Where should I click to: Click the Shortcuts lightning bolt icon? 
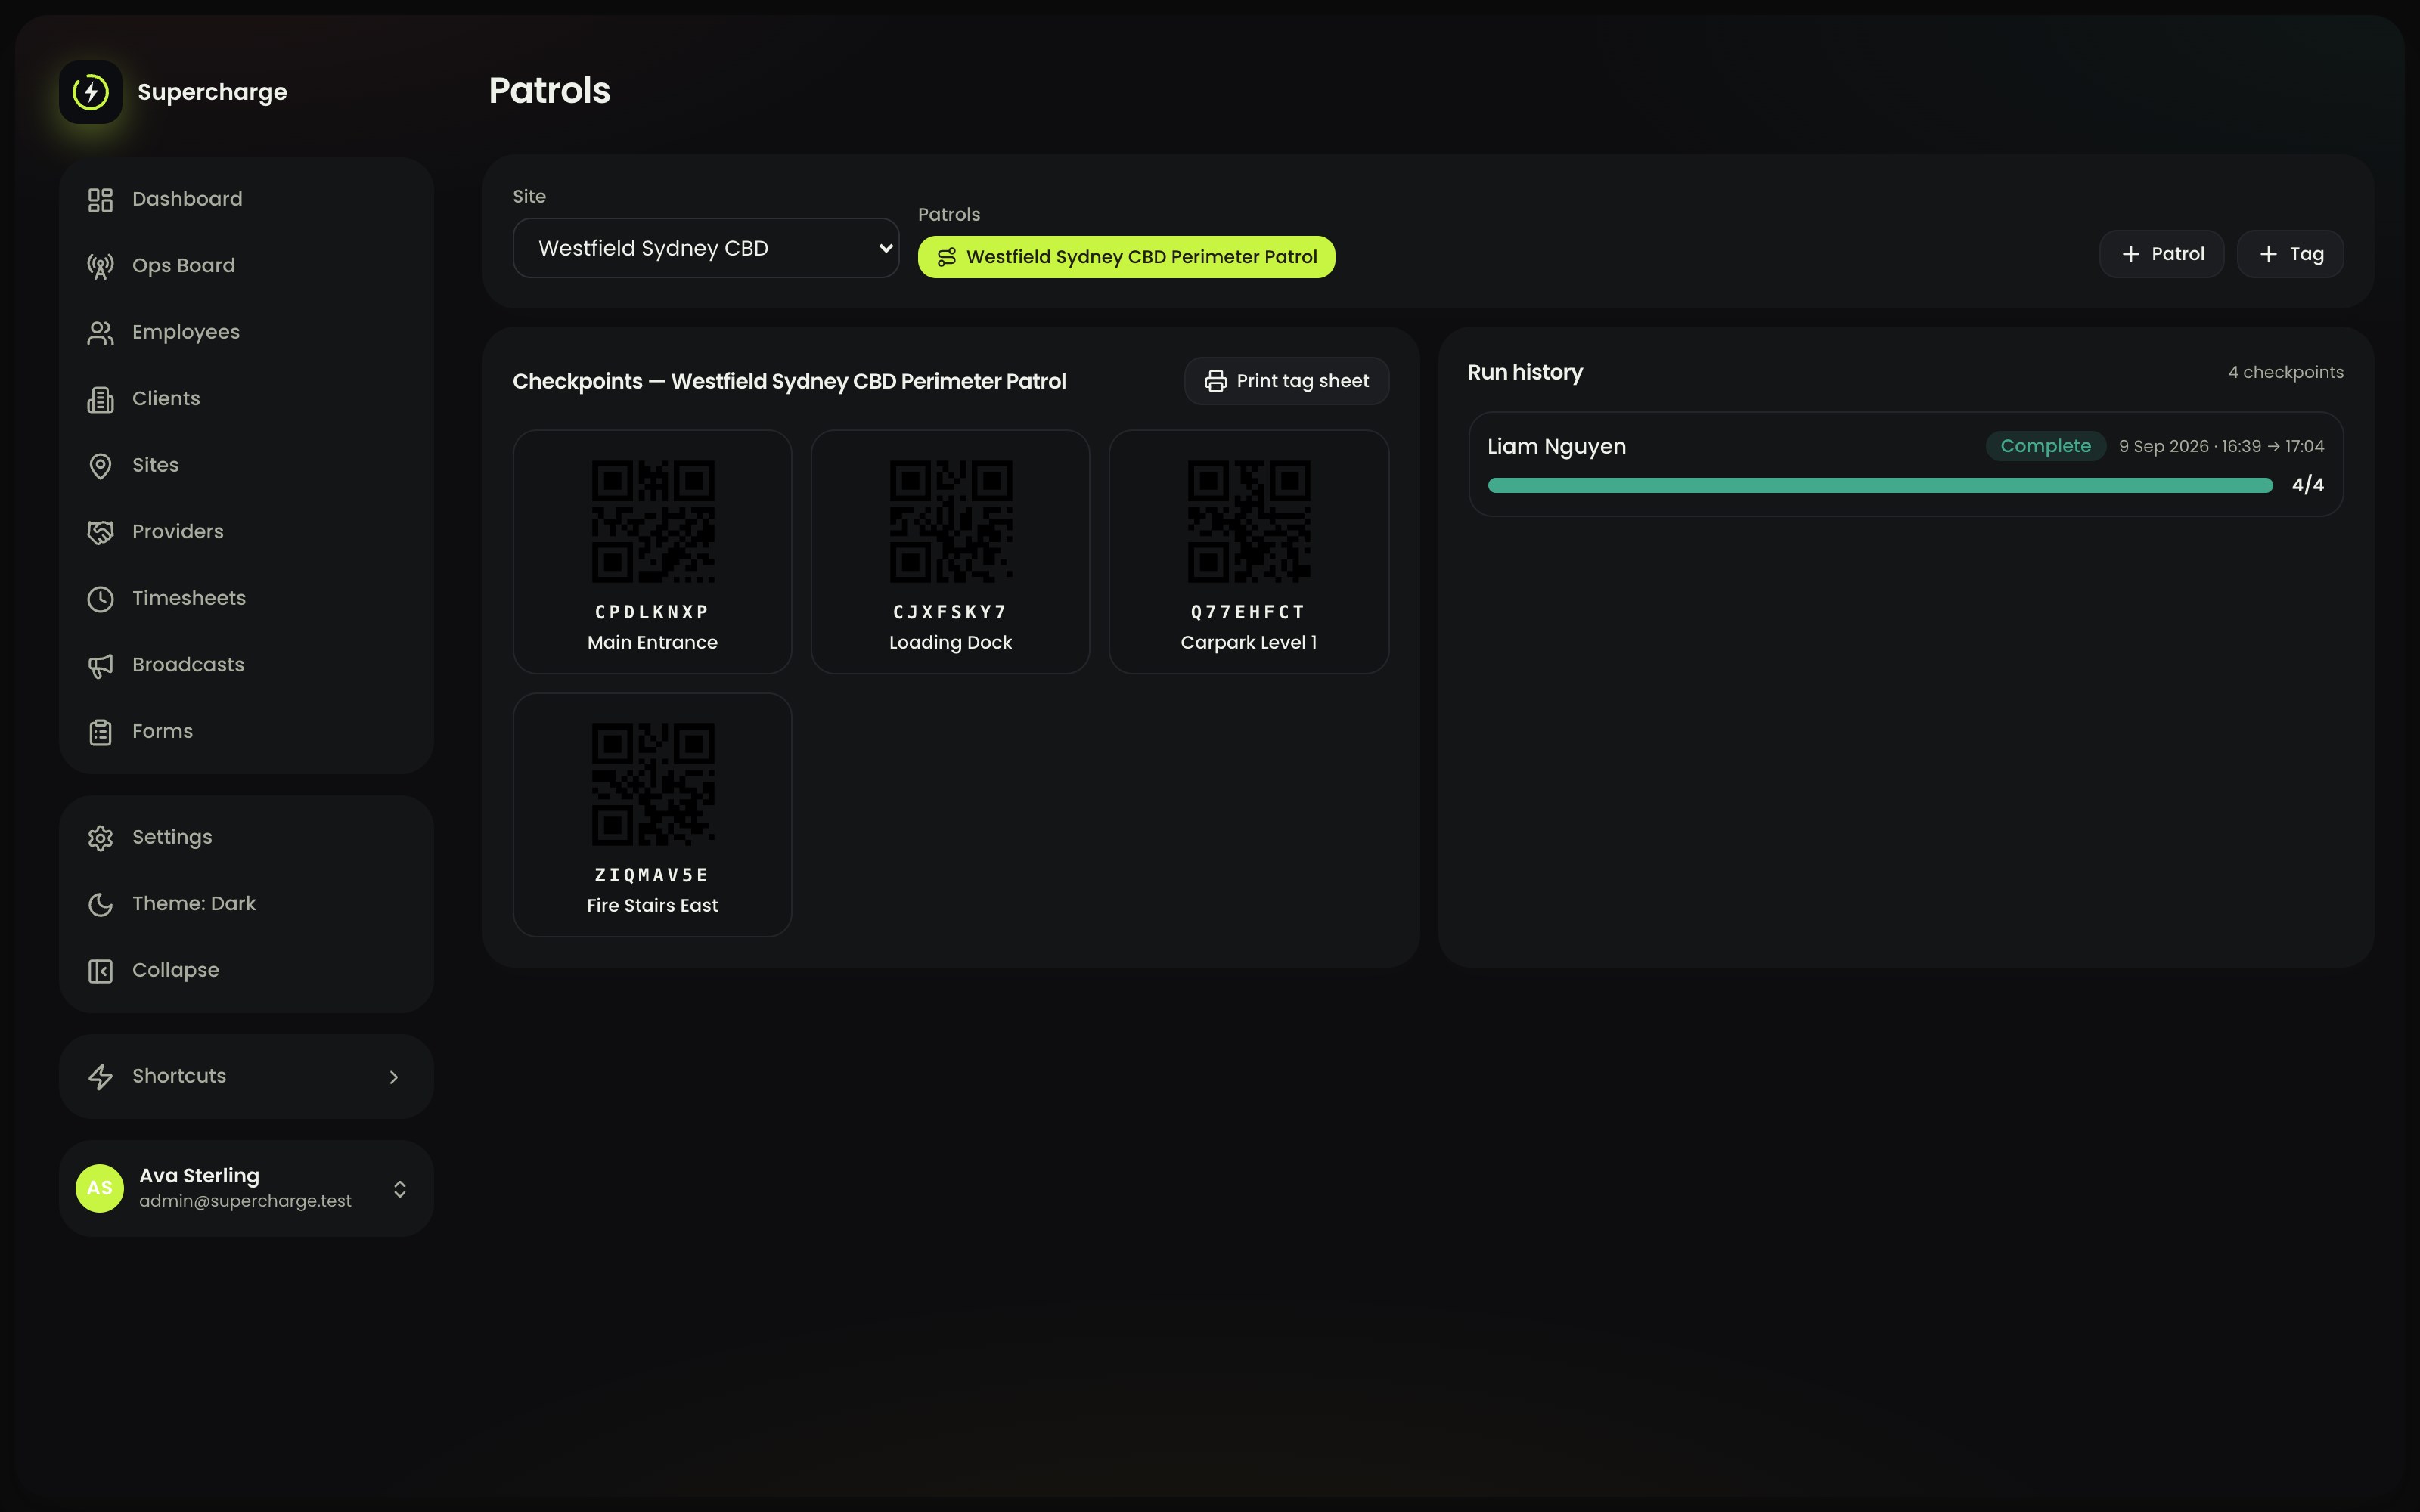click(100, 1077)
